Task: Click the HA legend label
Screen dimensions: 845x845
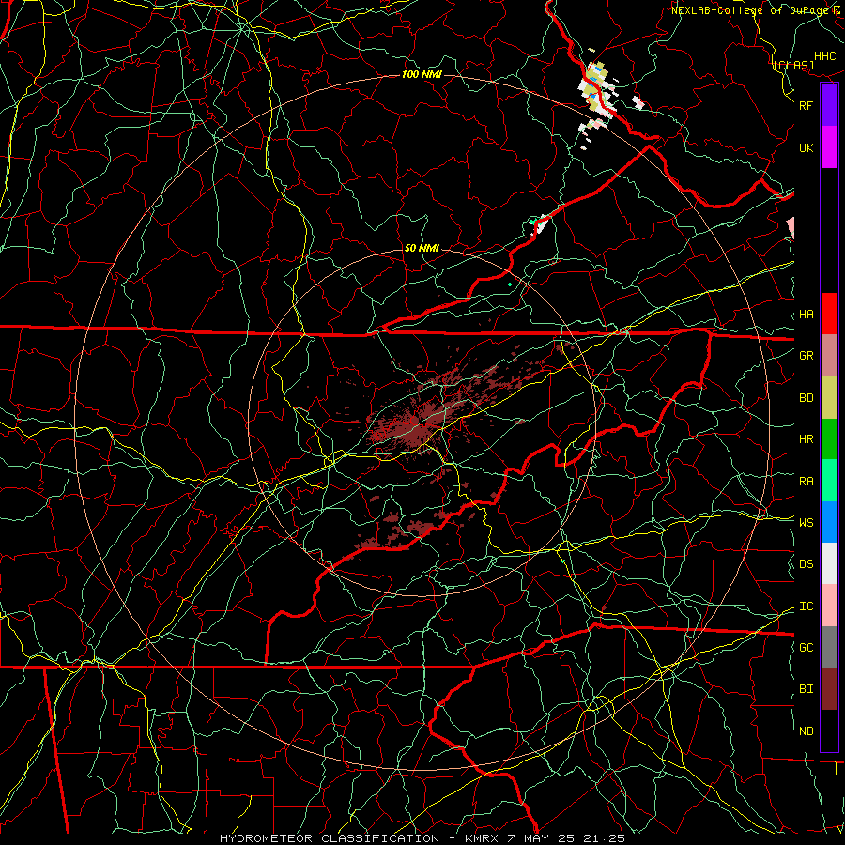Action: 806,315
